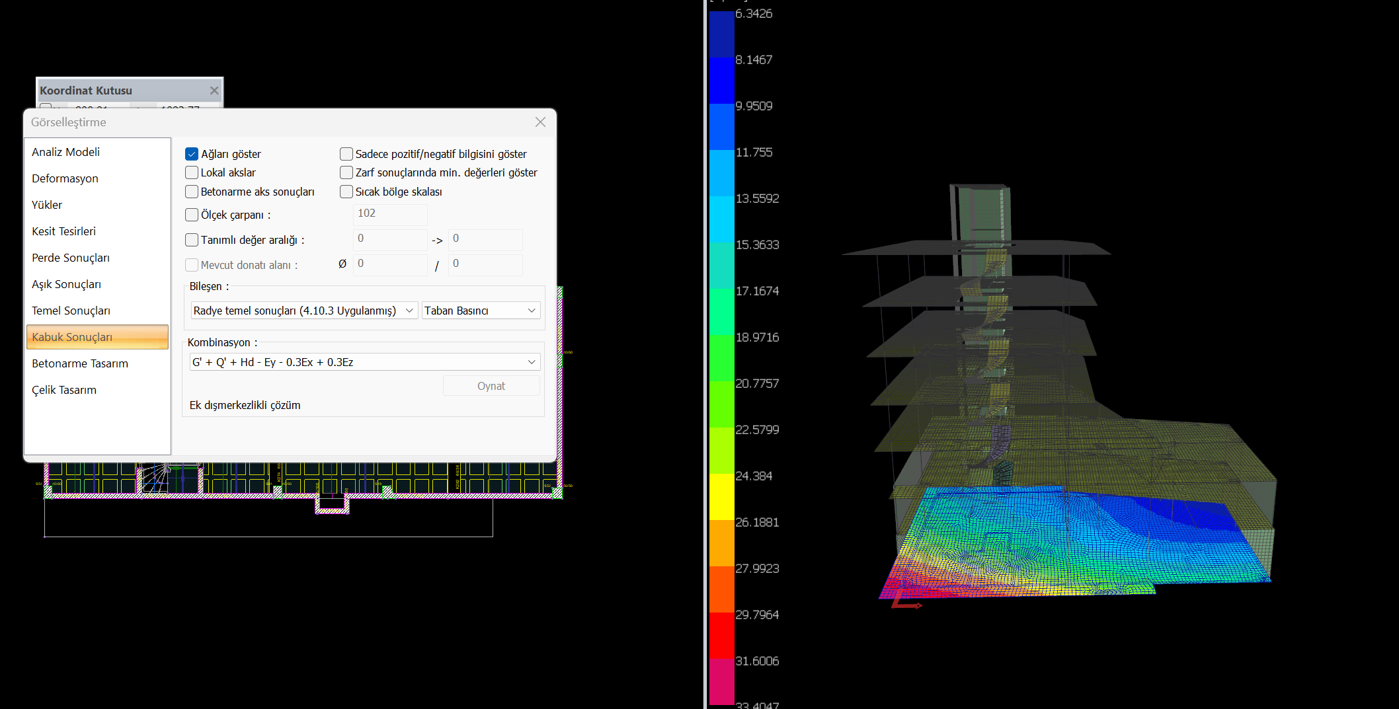Enable the Ölçek çarpanı checkbox
The width and height of the screenshot is (1399, 709).
pos(192,215)
